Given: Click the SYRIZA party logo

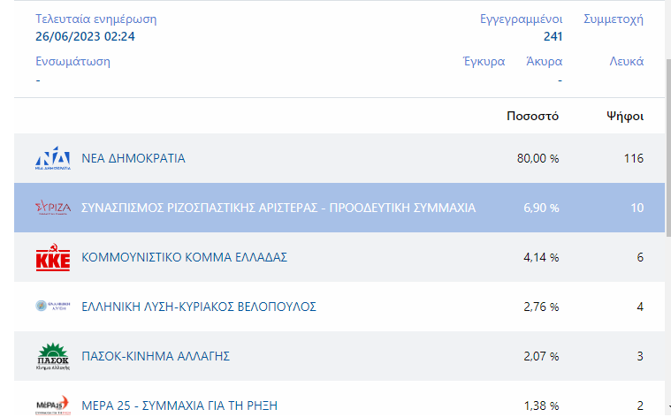Looking at the screenshot, I should [53, 208].
